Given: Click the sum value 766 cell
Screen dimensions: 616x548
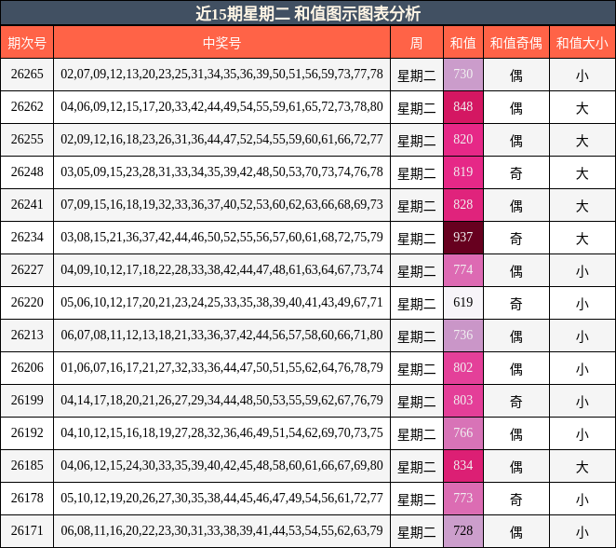Looking at the screenshot, I should 463,434.
